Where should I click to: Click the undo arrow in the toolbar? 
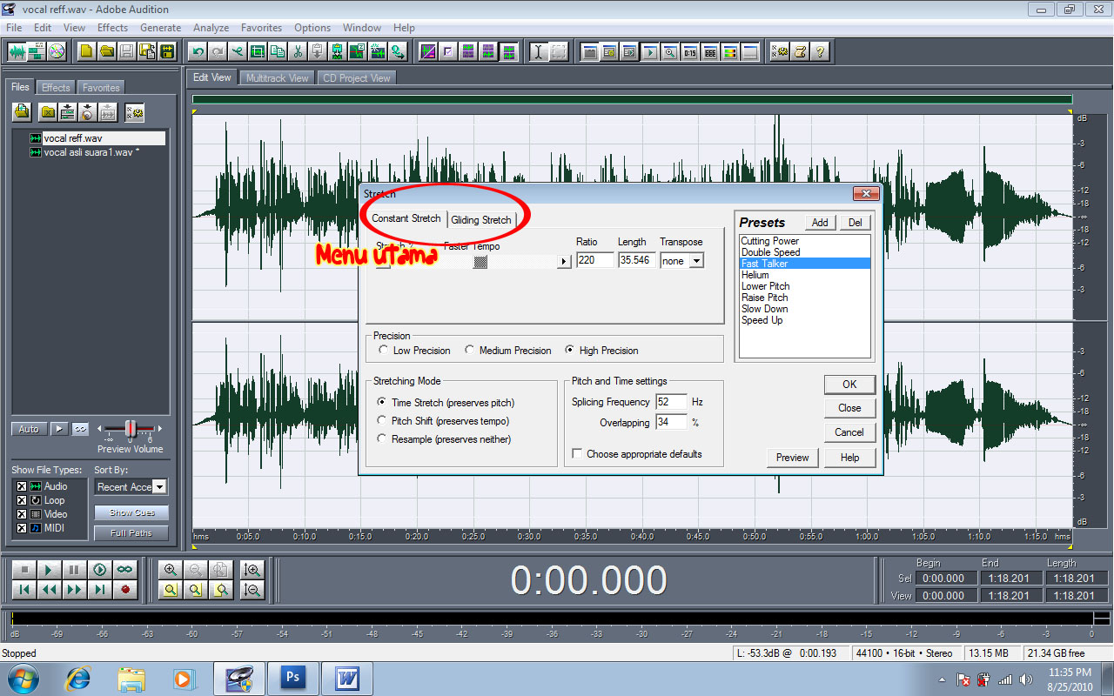click(x=198, y=51)
